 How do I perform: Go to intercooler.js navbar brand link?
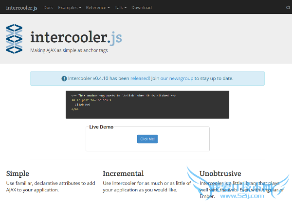coord(21,8)
